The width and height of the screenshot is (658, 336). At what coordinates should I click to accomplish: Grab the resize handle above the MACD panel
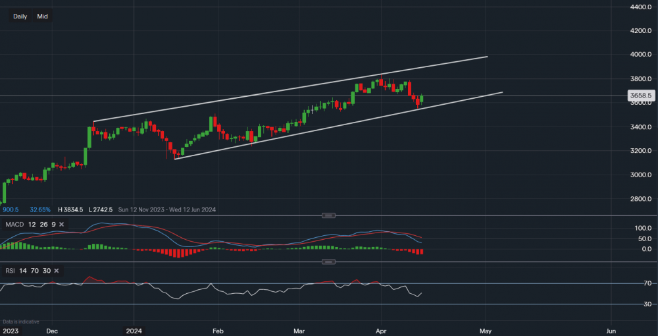329,215
